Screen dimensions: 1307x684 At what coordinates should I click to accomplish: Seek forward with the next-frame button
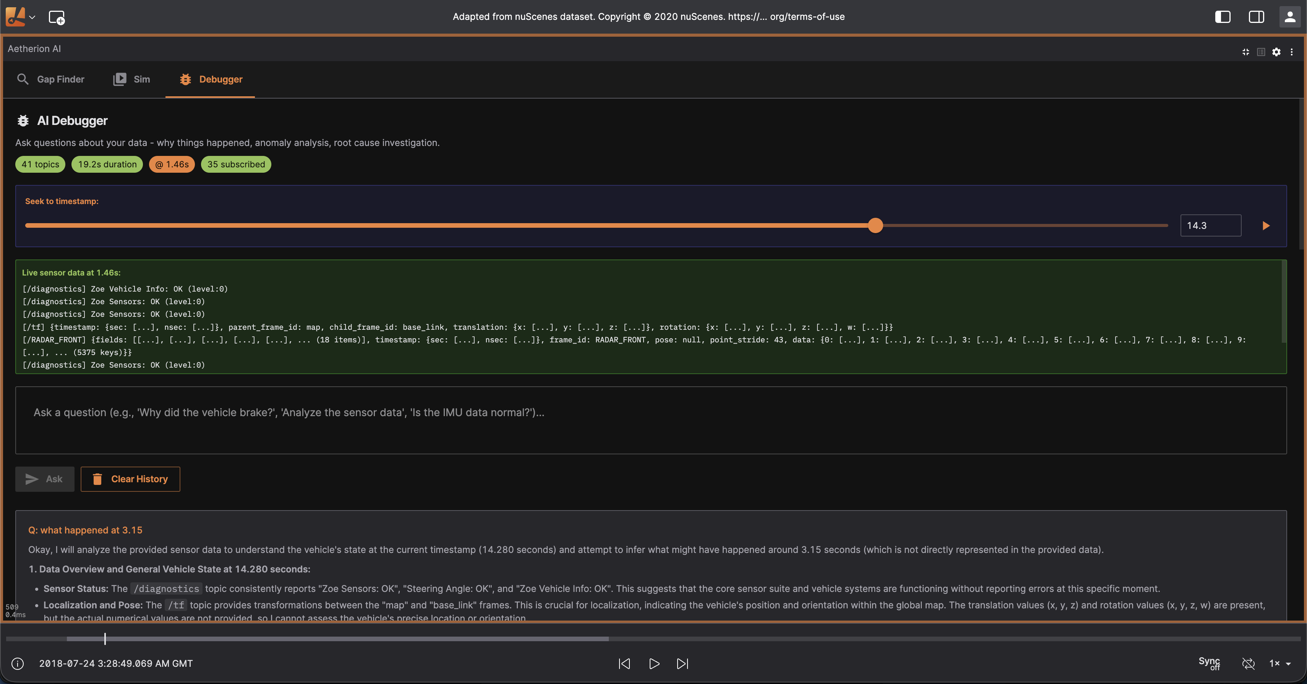point(683,663)
